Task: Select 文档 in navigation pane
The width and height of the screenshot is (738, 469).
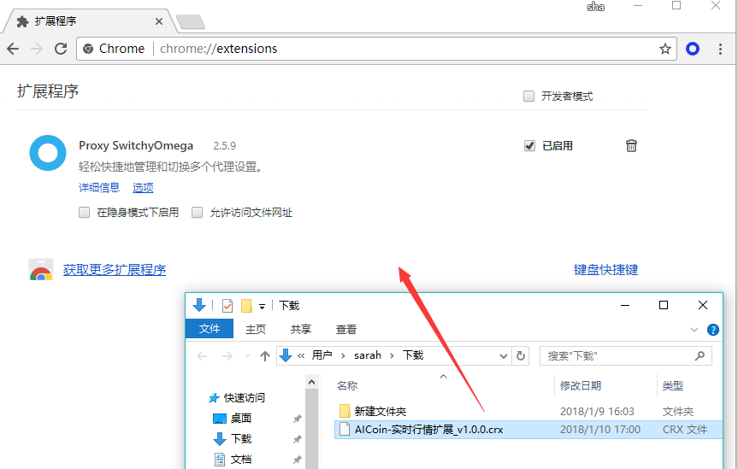Action: [x=241, y=459]
